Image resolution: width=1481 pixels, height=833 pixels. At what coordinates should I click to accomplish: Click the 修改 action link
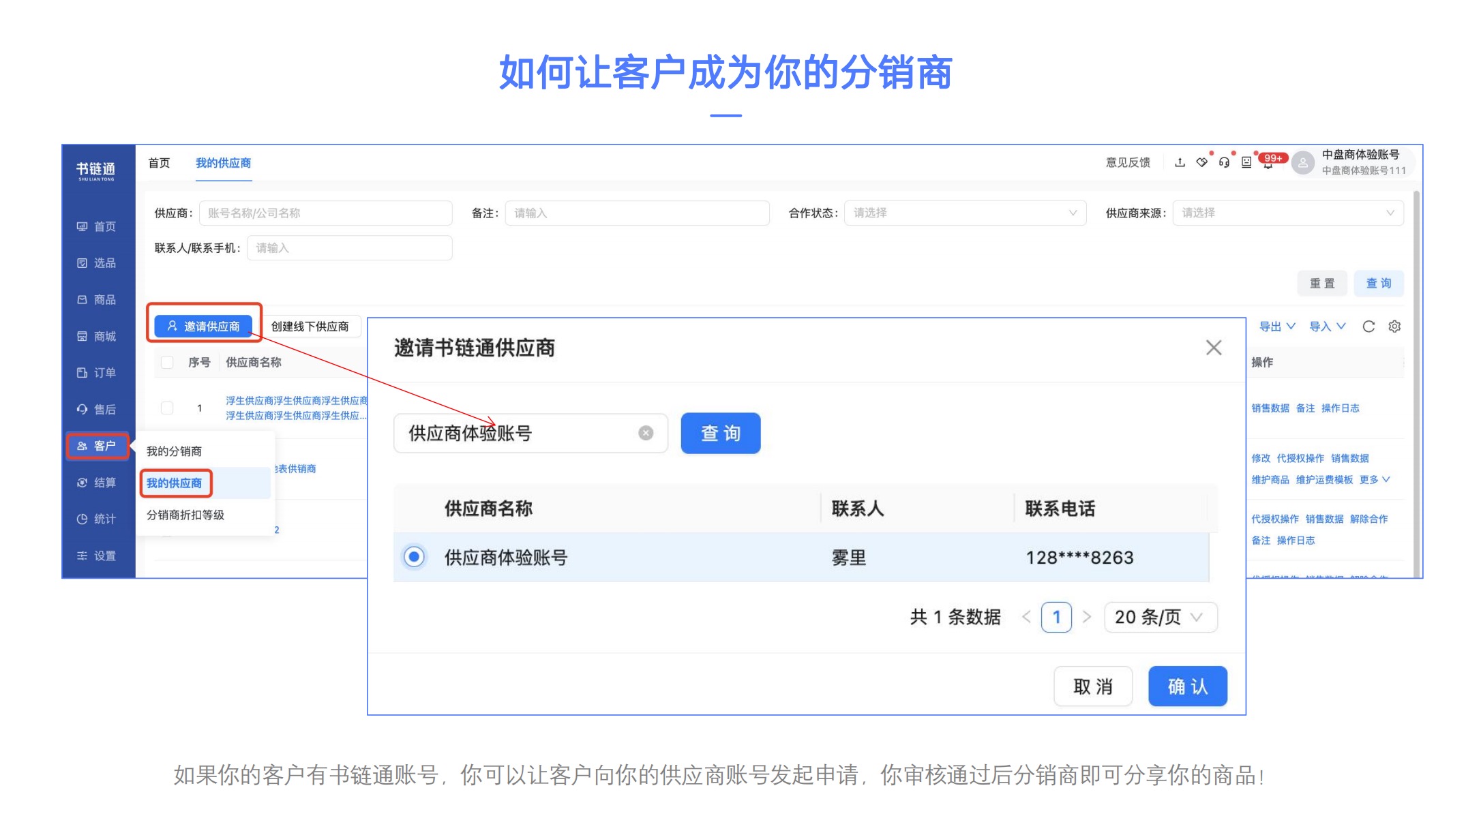pos(1261,458)
